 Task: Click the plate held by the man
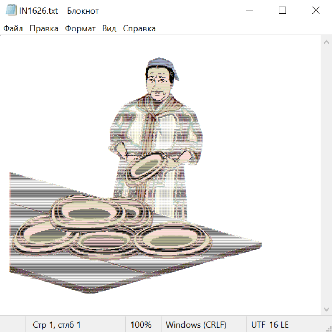148,166
